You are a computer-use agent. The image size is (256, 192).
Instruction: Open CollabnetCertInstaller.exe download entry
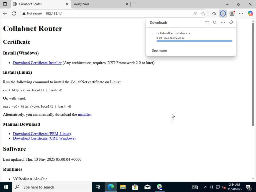pyautogui.click(x=191, y=37)
